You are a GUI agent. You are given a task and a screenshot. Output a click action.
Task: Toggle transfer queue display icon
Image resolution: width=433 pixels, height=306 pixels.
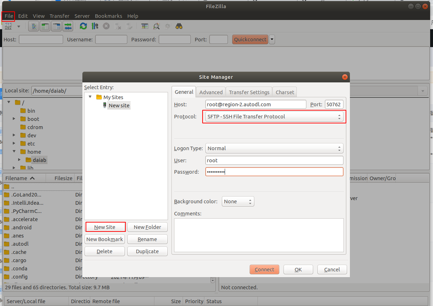click(x=67, y=26)
